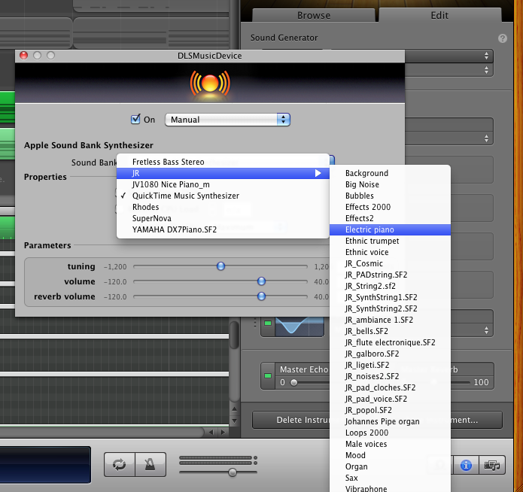
Task: Select Organ entry in submenu
Action: [x=390, y=467]
